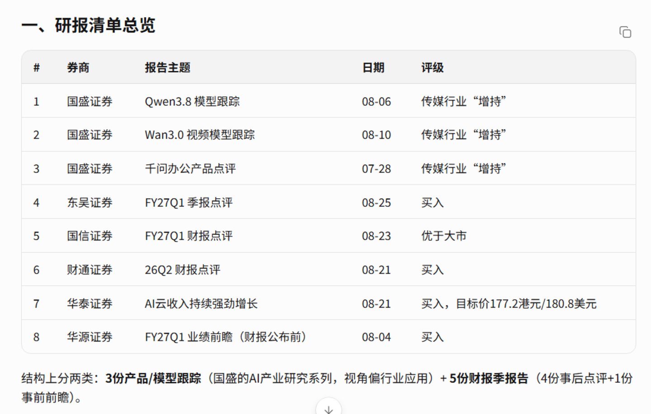The image size is (651, 414).
Task: Select 国信证券 in the broker column
Action: (x=90, y=236)
